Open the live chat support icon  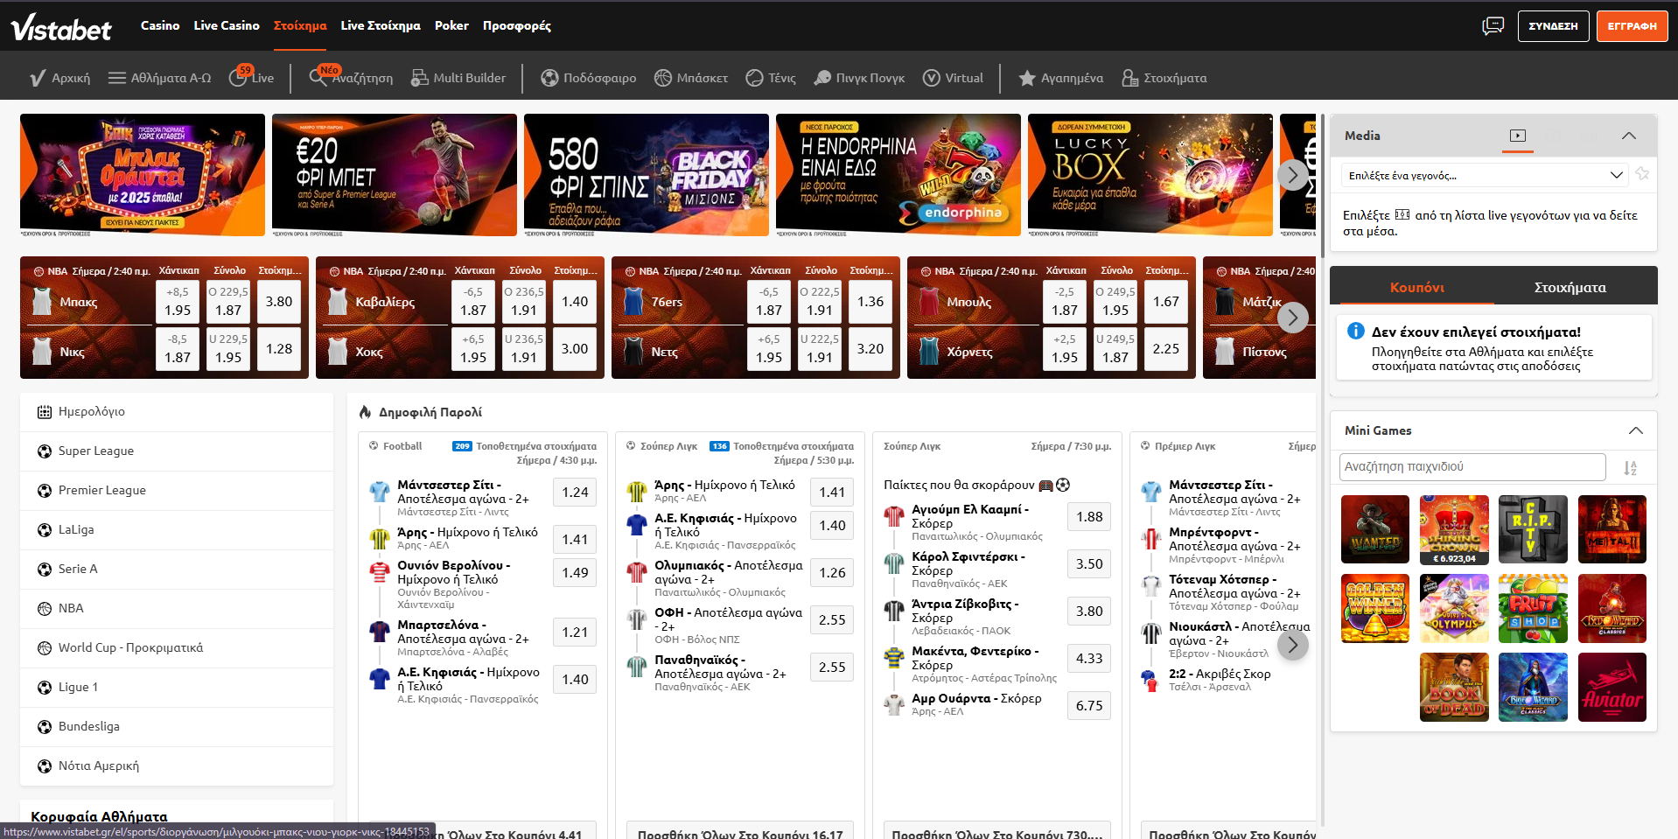pos(1493,25)
